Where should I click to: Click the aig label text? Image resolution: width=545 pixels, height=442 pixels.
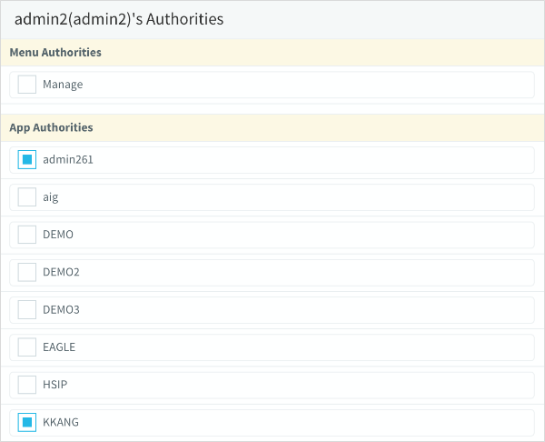51,196
